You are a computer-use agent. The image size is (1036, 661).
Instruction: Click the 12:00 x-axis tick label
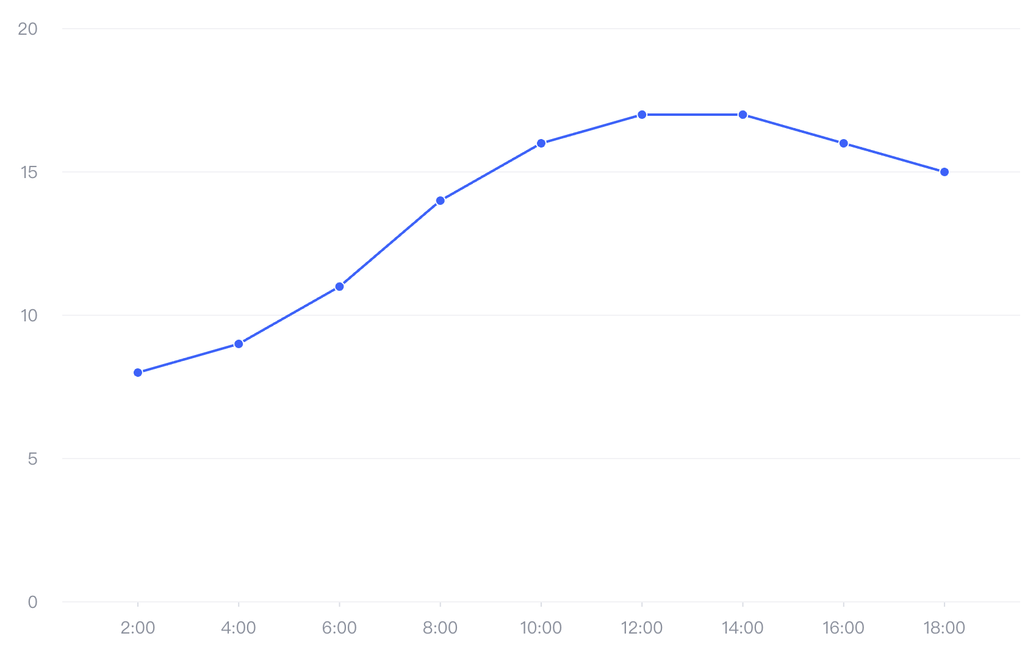coord(642,628)
